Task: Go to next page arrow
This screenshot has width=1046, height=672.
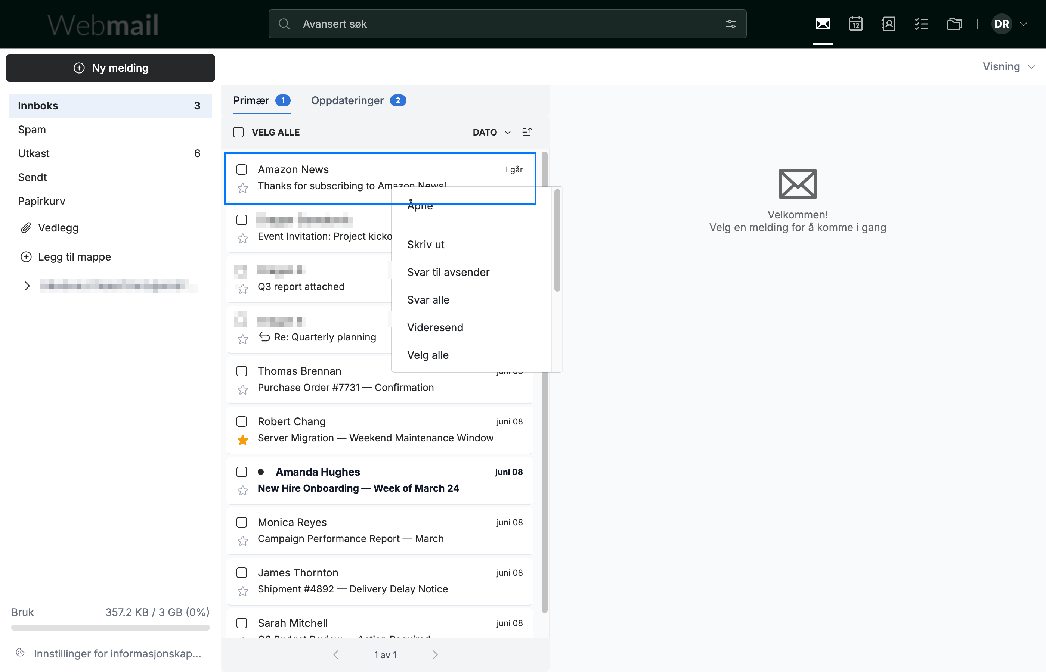Action: tap(435, 654)
